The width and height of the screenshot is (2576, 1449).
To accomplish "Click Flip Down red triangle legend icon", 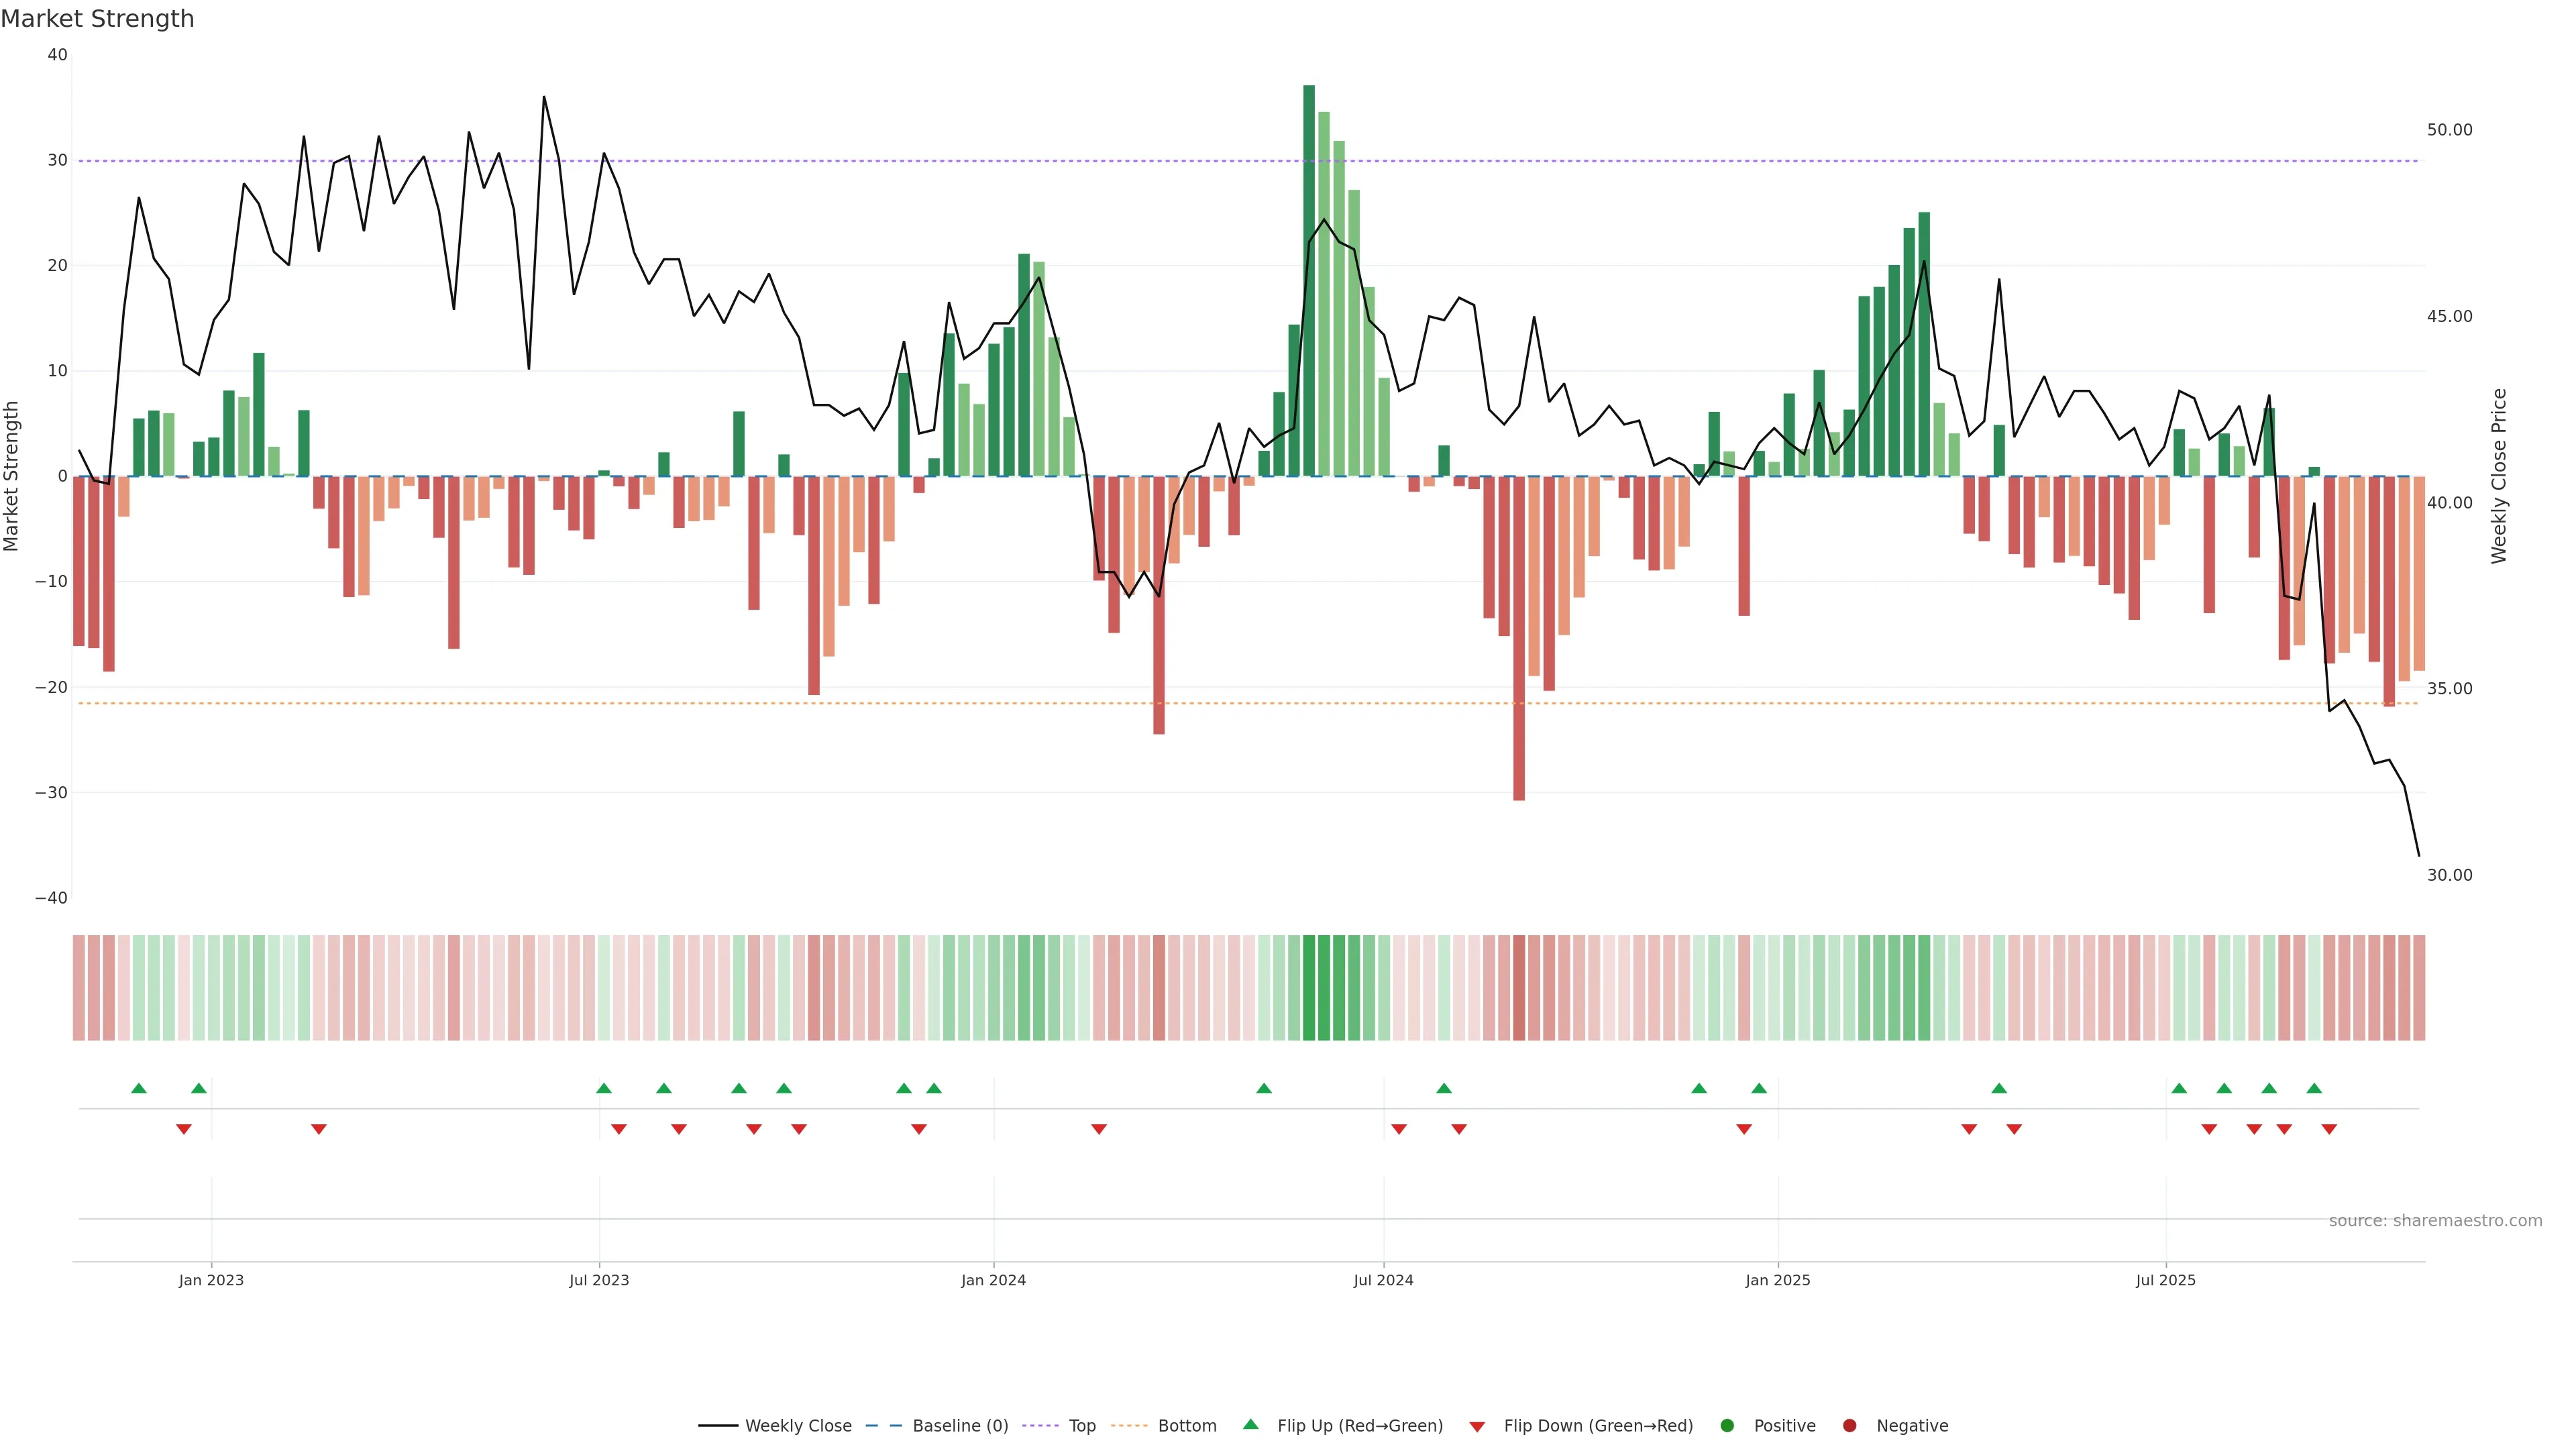I will (x=1477, y=1427).
